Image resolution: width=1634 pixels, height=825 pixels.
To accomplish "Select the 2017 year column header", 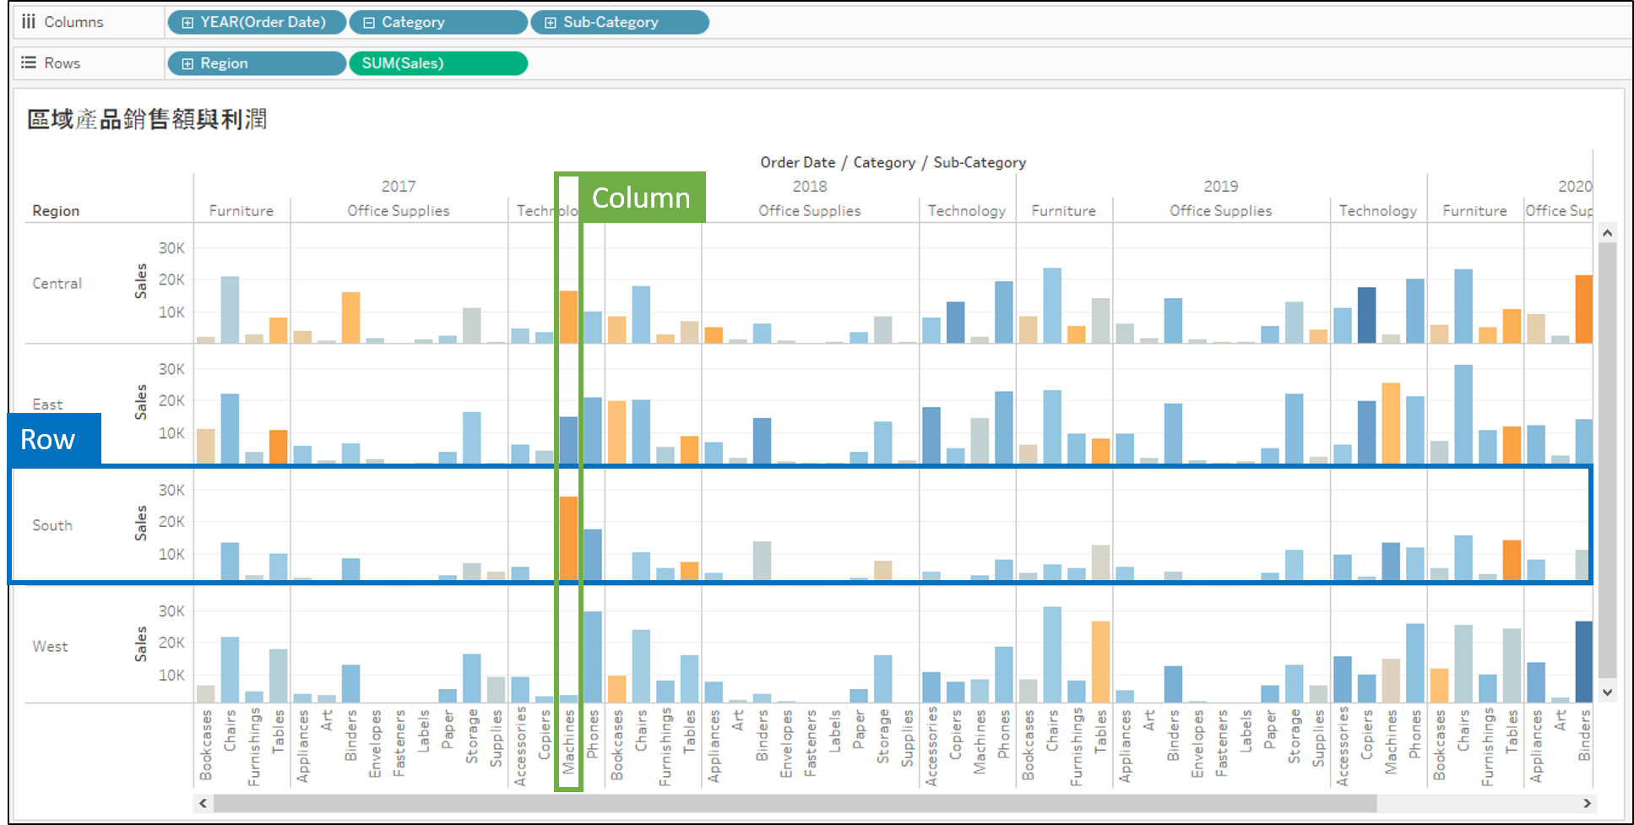I will (398, 186).
